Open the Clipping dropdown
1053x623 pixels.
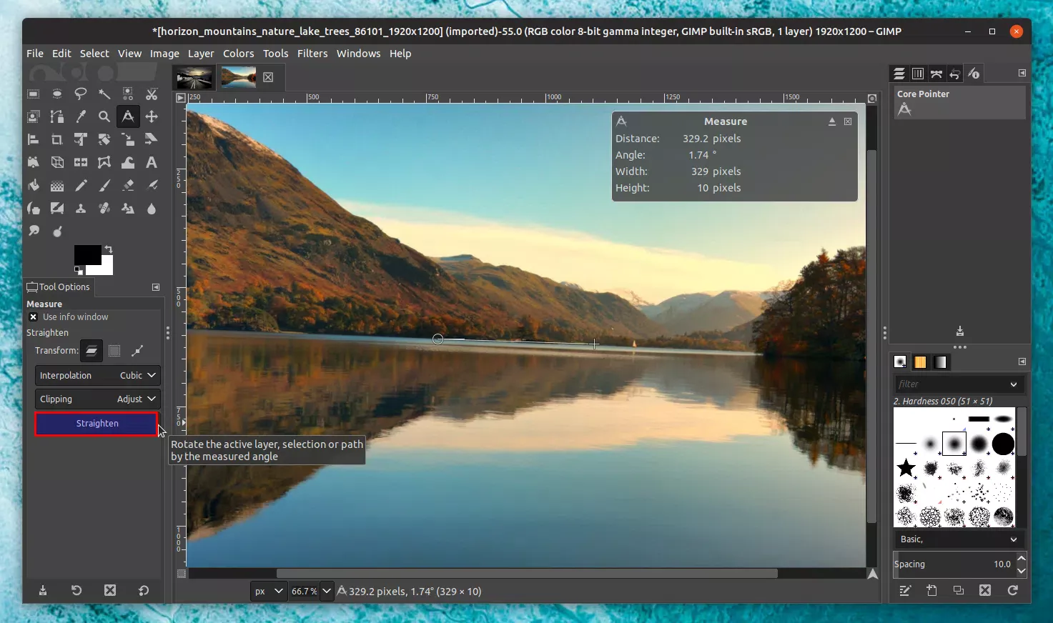point(97,399)
